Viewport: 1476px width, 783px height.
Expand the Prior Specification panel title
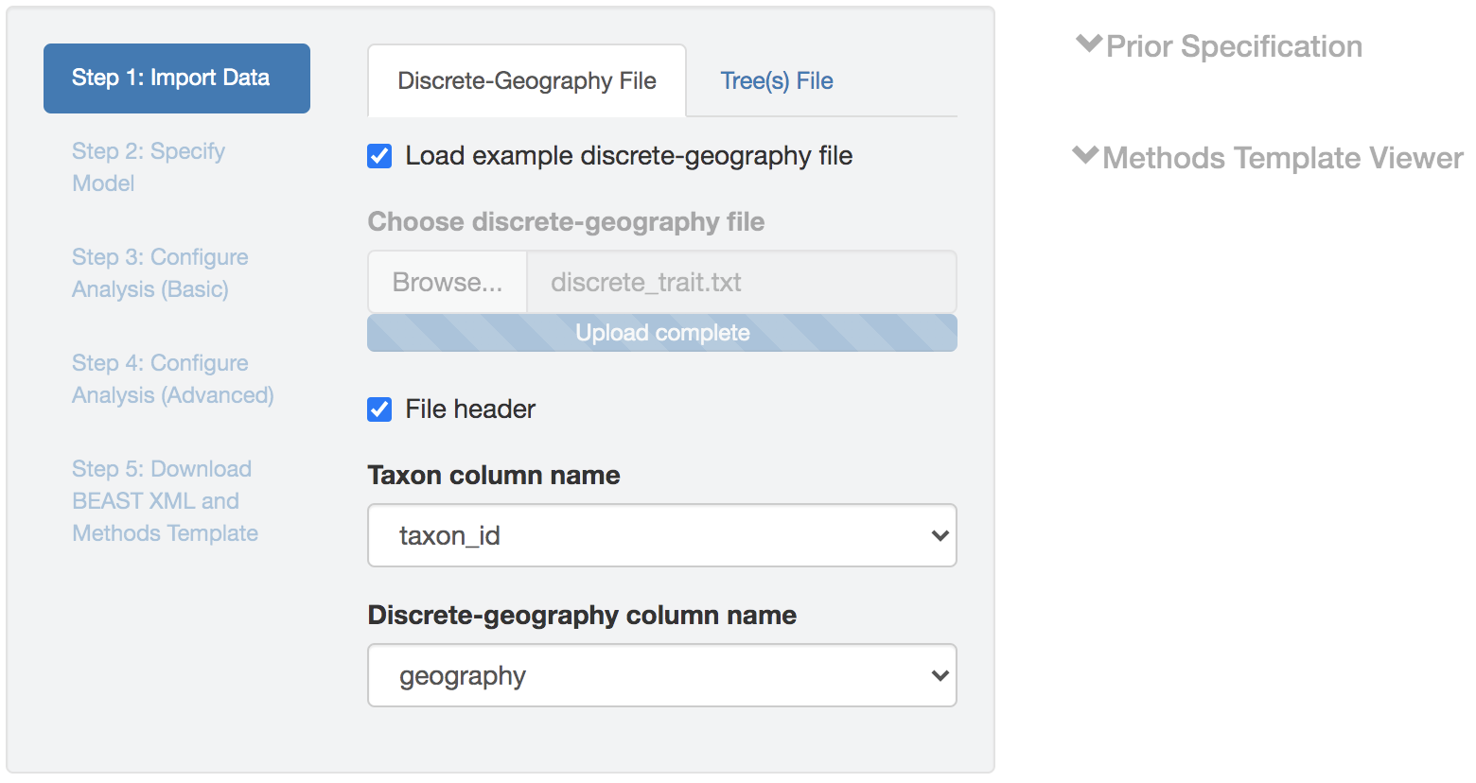1234,46
